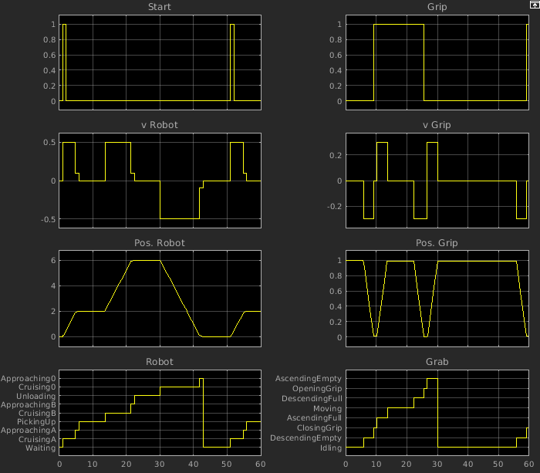This screenshot has width=540, height=473.
Task: Select the Start plot title
Action: tap(160, 8)
